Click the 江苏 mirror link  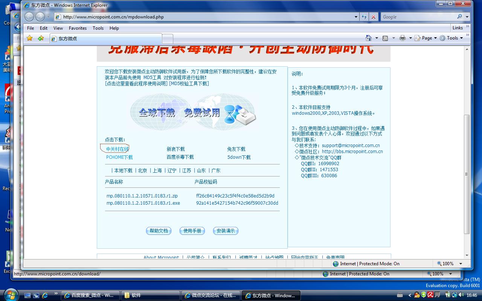pos(187,170)
